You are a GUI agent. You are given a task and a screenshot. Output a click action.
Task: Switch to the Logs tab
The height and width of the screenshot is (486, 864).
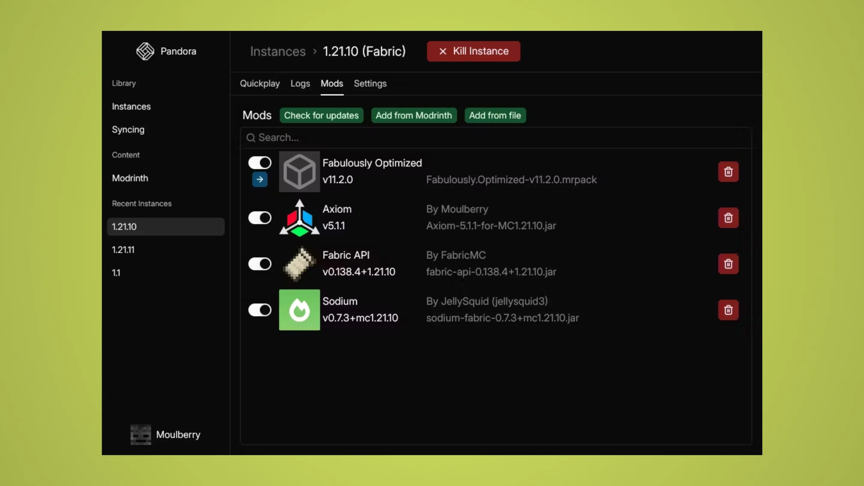tap(300, 83)
